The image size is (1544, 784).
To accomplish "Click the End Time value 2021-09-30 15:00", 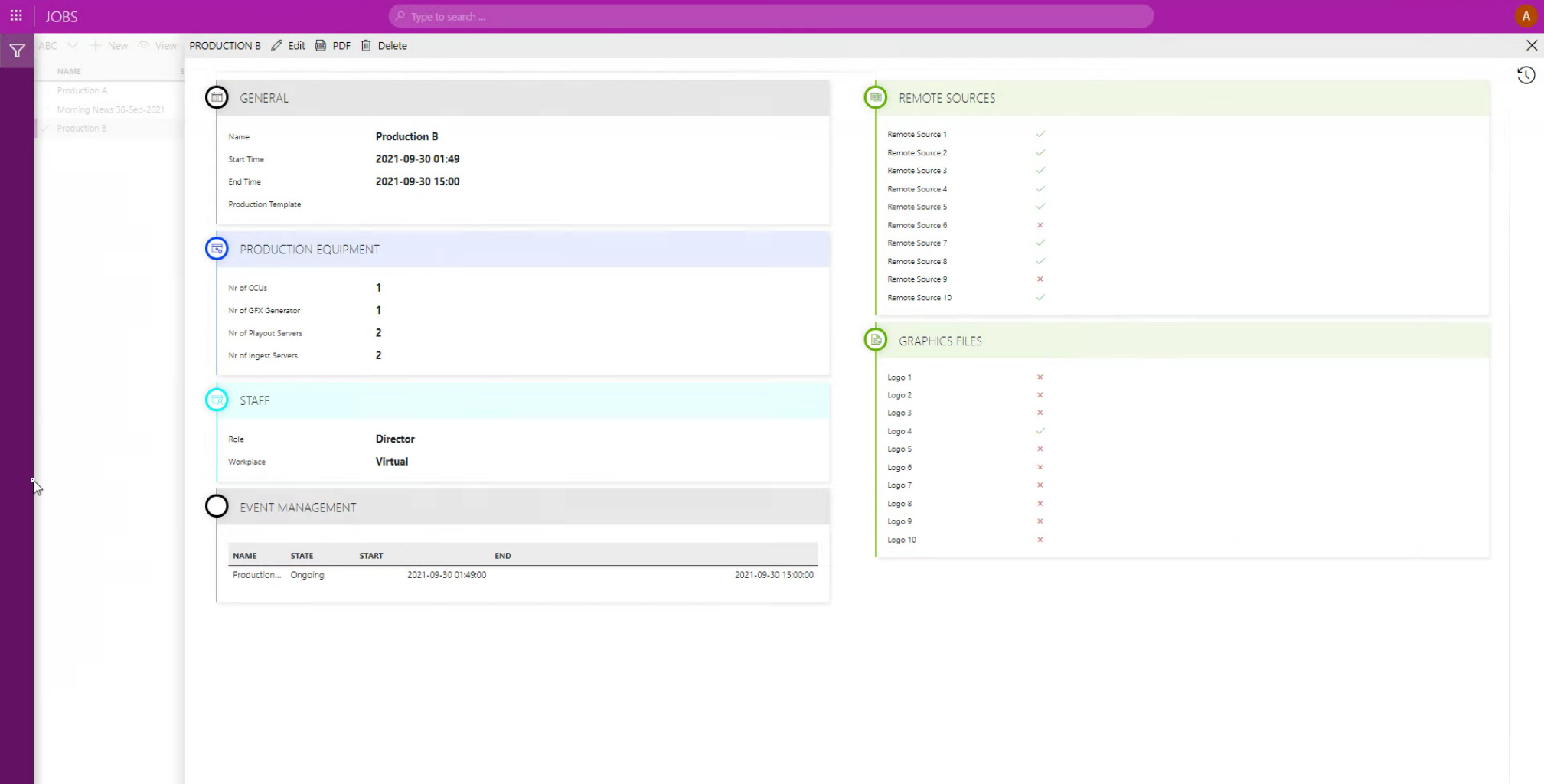I will click(417, 181).
